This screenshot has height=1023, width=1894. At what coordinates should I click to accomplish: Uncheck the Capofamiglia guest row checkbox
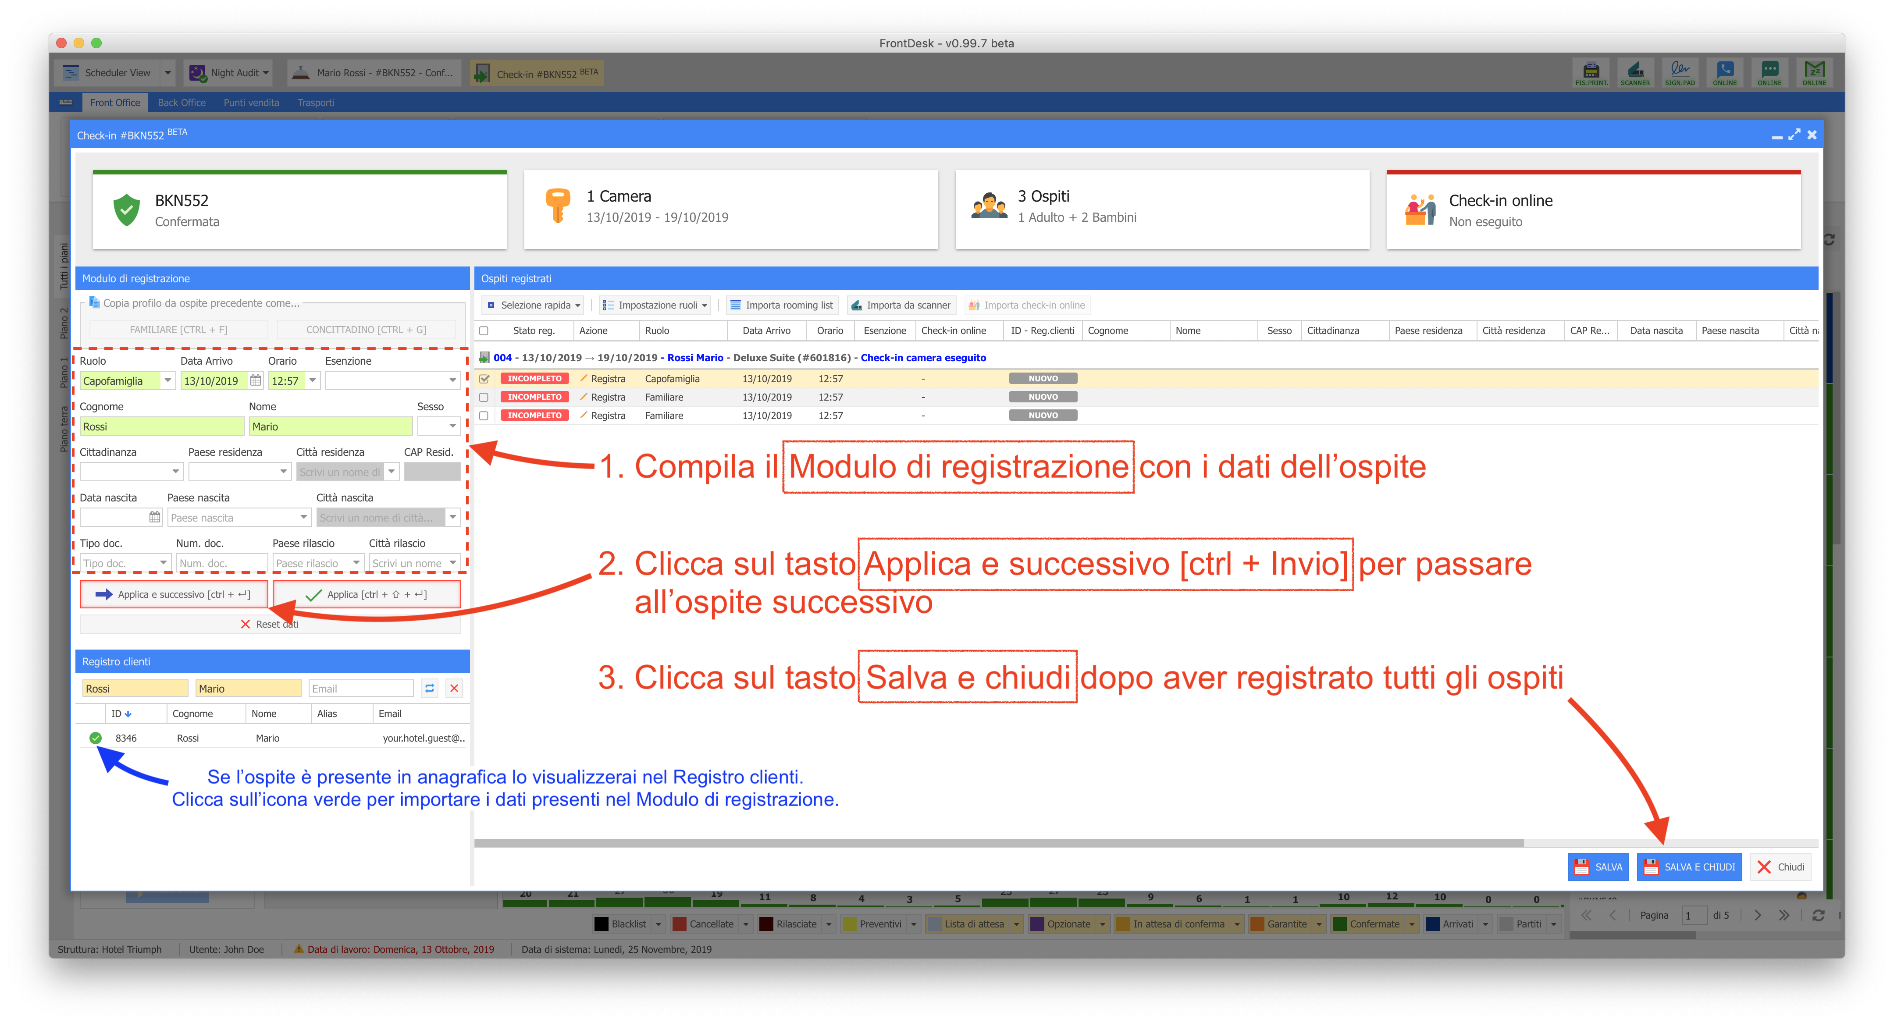pos(484,379)
